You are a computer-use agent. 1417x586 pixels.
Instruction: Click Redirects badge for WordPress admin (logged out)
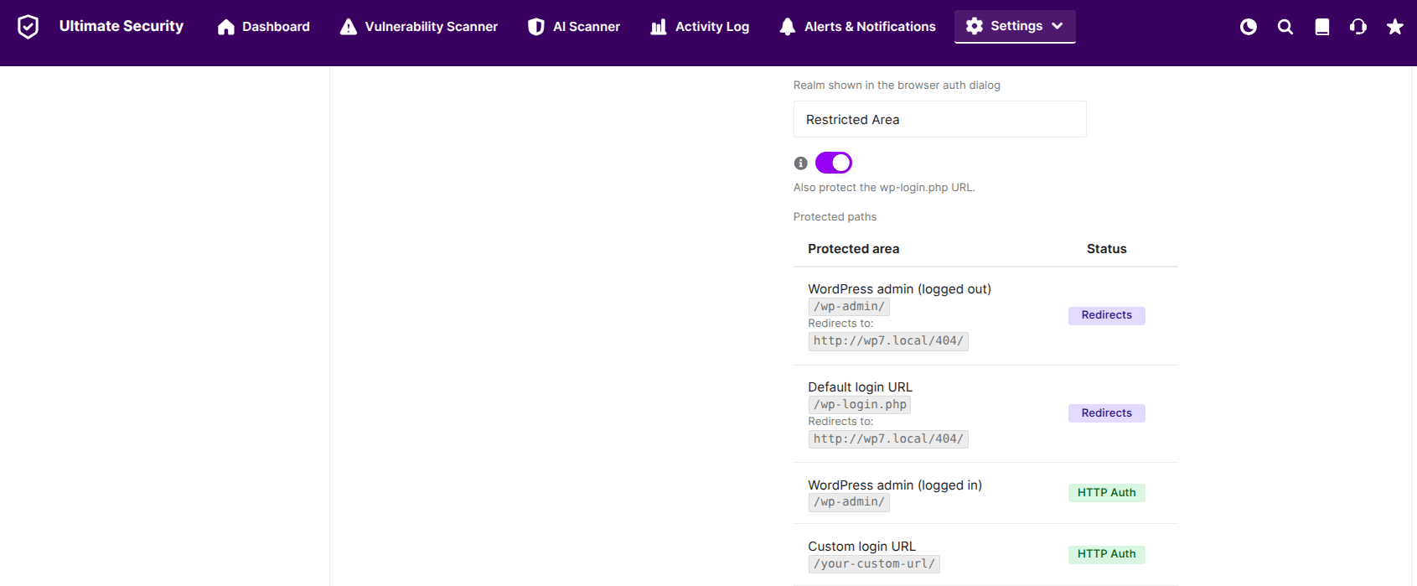(x=1107, y=315)
